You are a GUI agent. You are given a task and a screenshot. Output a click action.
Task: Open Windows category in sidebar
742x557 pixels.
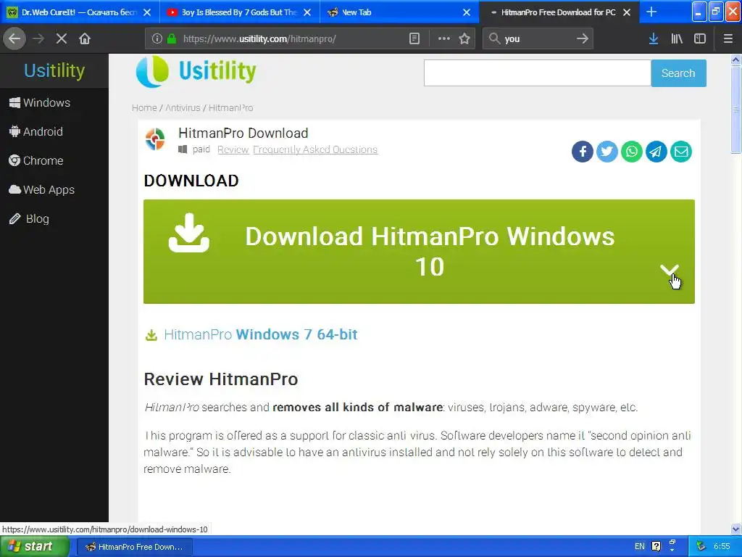[x=40, y=103]
